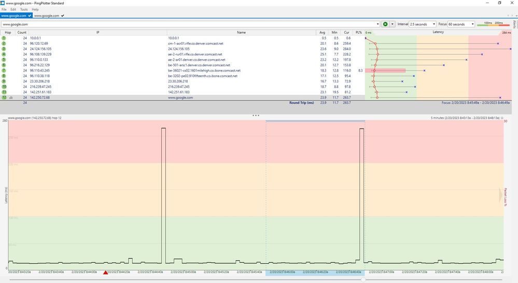Screen dimensions: 518x283
Task: Select hop 10 green circle icon
Action: [4, 87]
